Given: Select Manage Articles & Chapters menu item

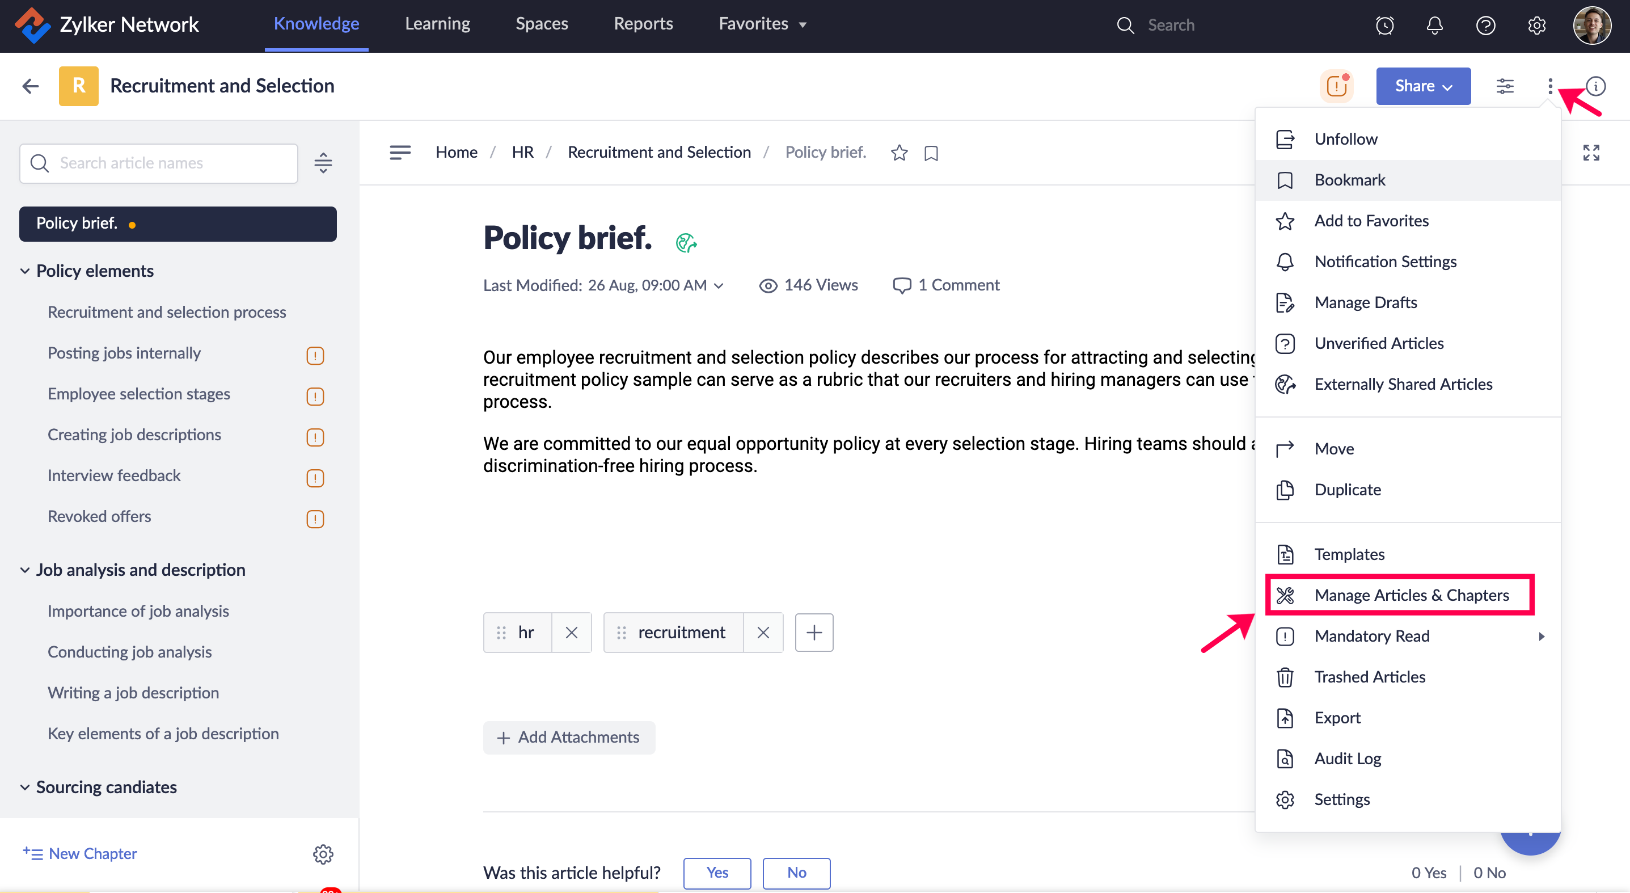Looking at the screenshot, I should (x=1411, y=595).
